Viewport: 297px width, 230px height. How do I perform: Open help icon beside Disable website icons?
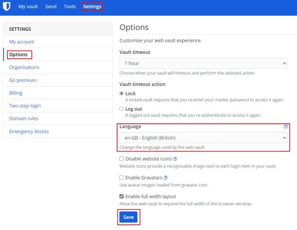point(175,159)
